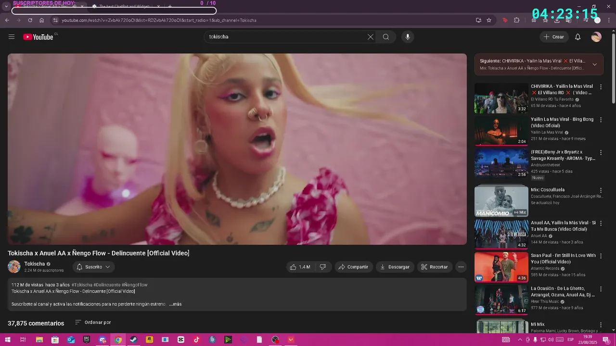
Task: Open the Tokischa channel name link
Action: [35, 264]
